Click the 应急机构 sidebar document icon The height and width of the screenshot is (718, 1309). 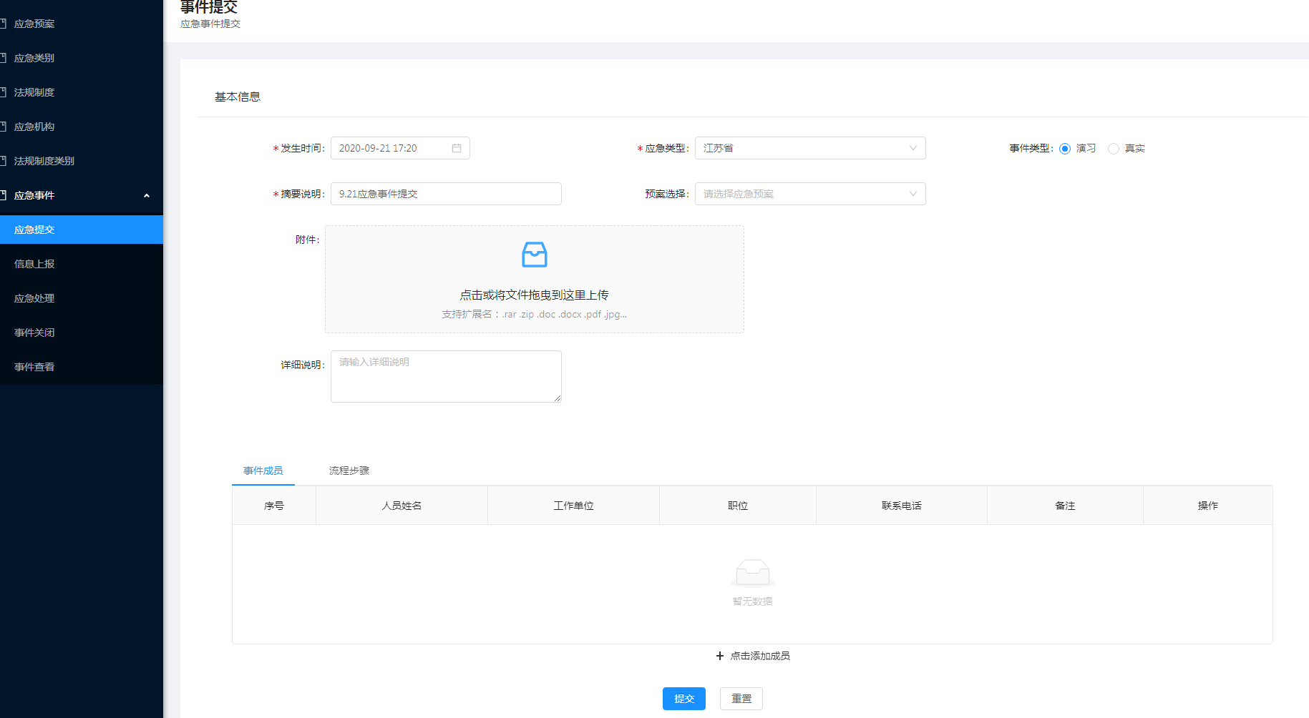point(3,127)
